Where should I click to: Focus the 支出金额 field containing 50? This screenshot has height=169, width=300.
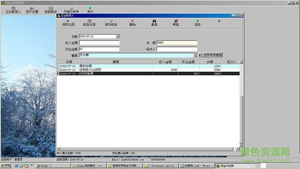(99, 49)
